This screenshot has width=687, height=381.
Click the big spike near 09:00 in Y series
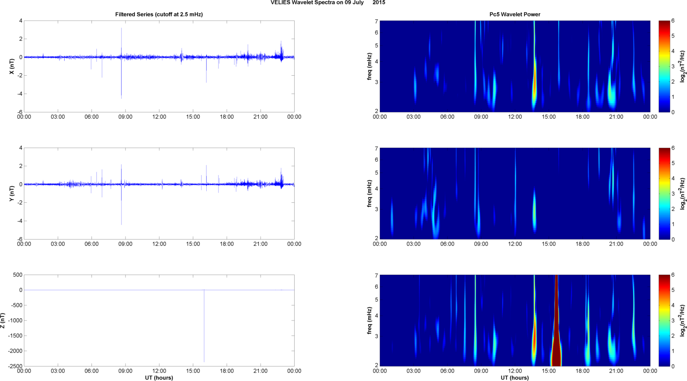coord(121,194)
